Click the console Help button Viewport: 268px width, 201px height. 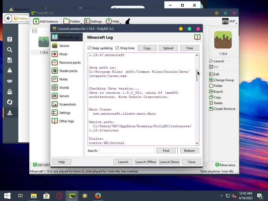pos(62,162)
